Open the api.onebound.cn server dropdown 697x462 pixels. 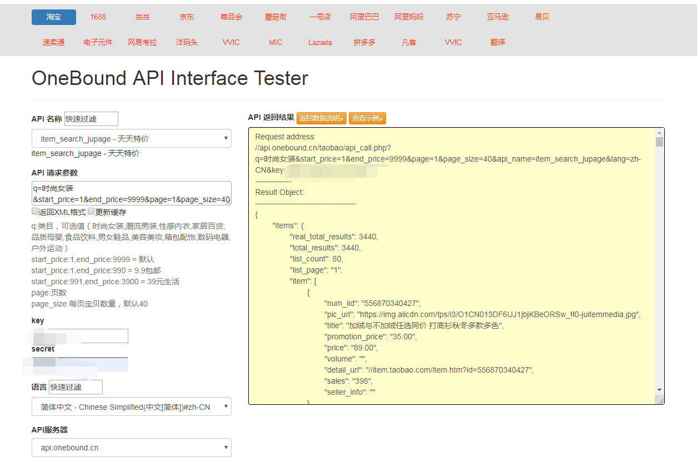coord(132,448)
